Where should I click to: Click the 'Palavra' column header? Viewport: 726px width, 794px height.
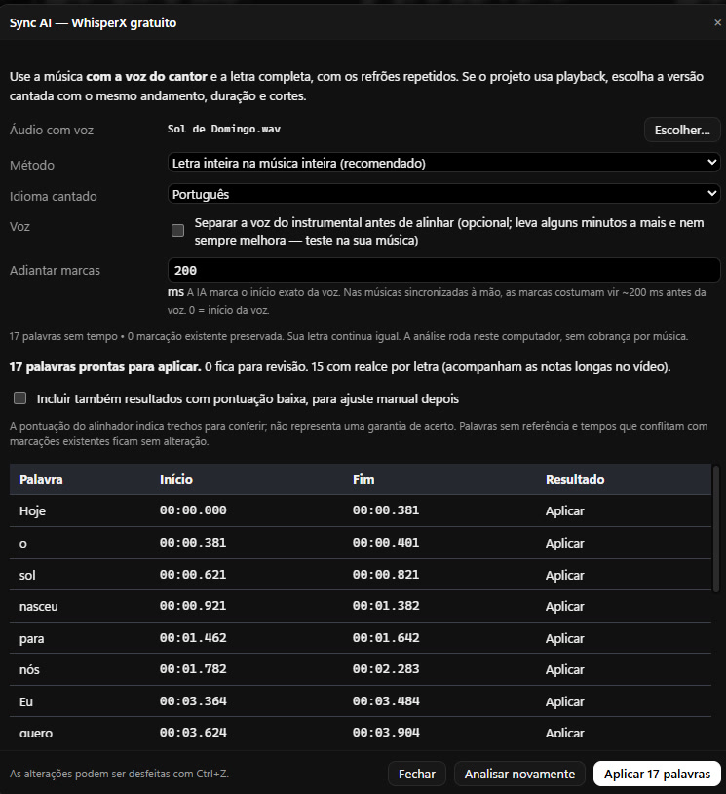click(x=41, y=479)
